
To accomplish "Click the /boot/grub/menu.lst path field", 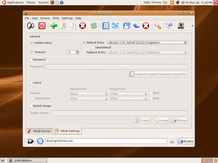I will point(106,141).
